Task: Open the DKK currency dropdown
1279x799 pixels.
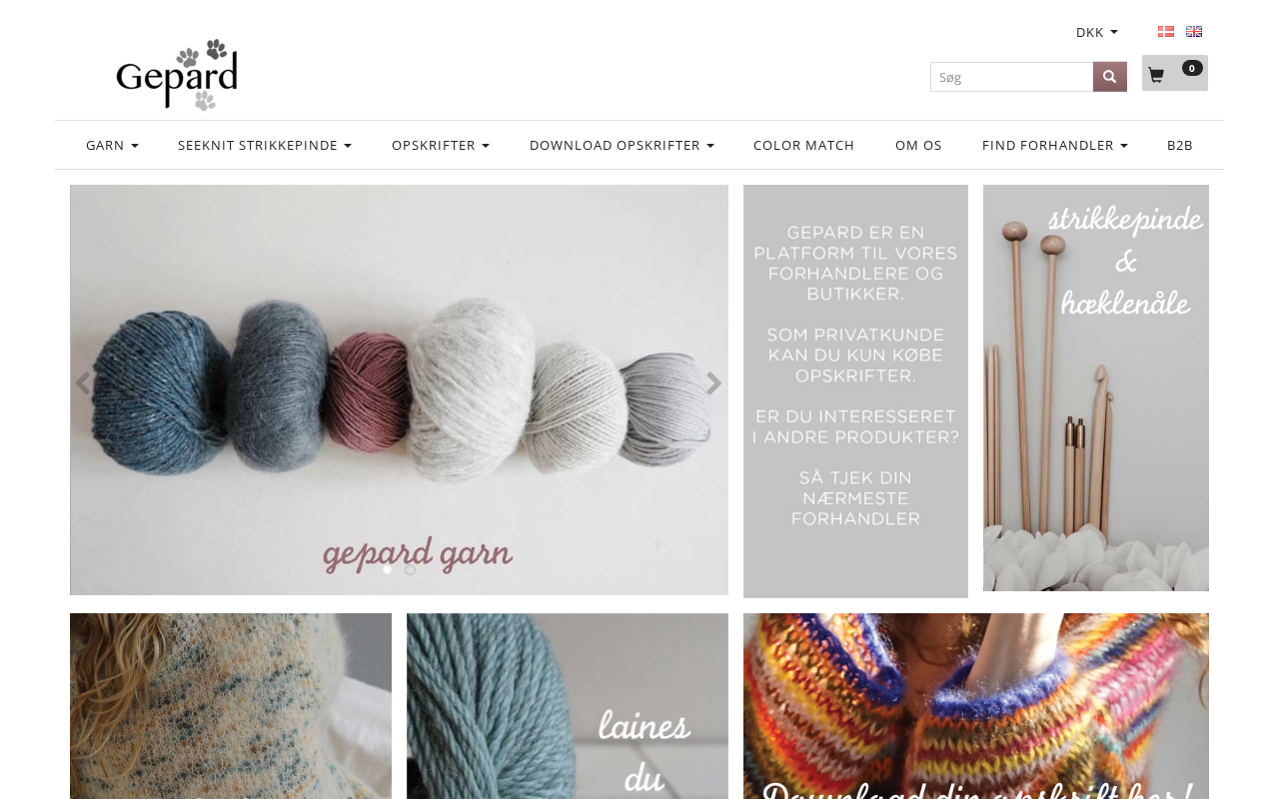Action: click(1096, 32)
